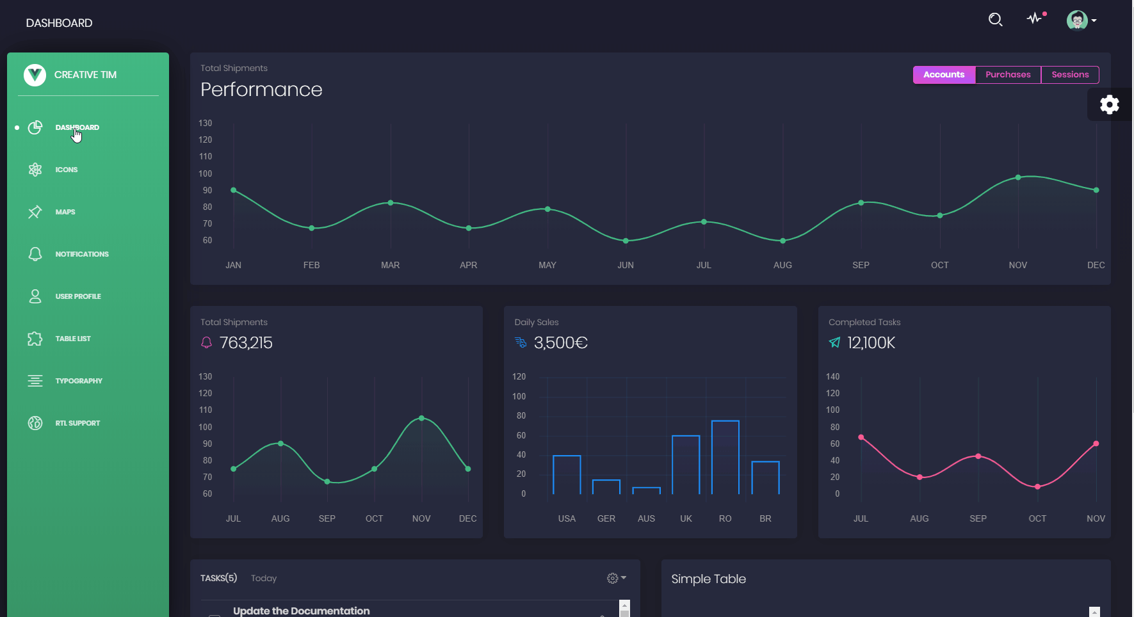1134x617 pixels.
Task: Open RTL Support via the globe icon
Action: (x=35, y=422)
